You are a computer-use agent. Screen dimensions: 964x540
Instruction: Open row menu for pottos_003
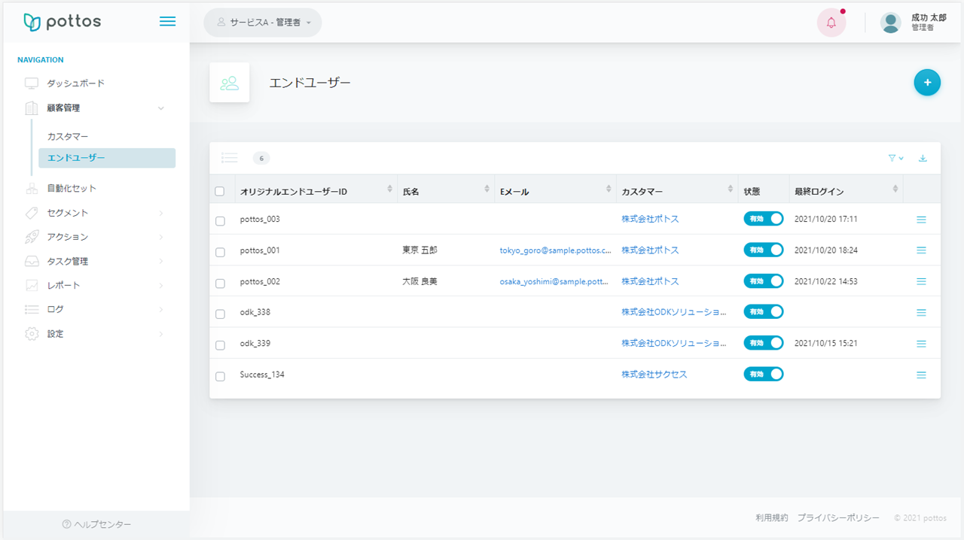(x=921, y=219)
